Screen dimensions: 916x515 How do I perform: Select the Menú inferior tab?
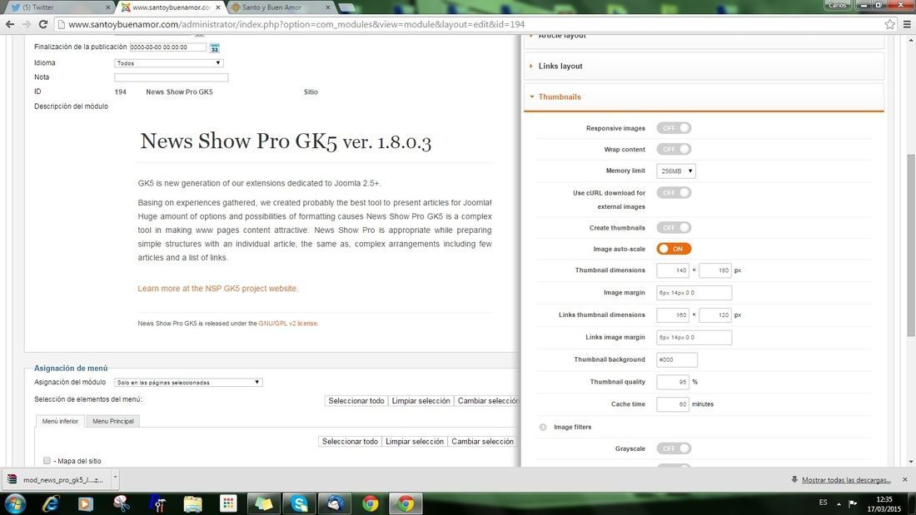pyautogui.click(x=60, y=421)
